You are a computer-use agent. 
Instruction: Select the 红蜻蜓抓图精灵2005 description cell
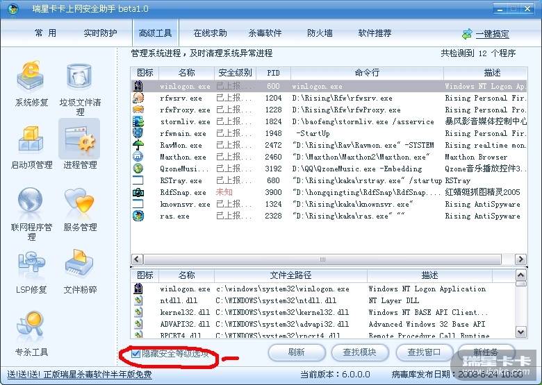pos(482,192)
